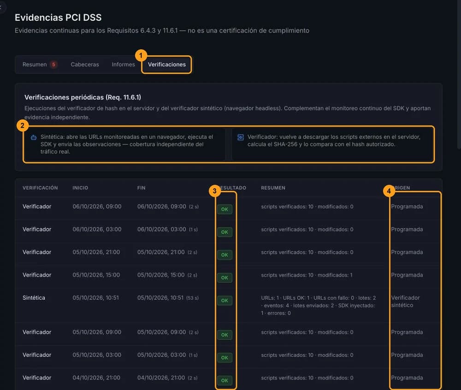Select the Verificaciones tab

pos(167,65)
